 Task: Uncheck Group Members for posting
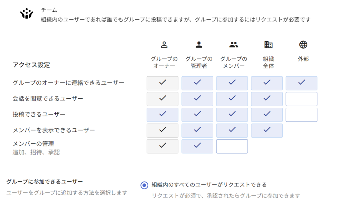pos(232,115)
